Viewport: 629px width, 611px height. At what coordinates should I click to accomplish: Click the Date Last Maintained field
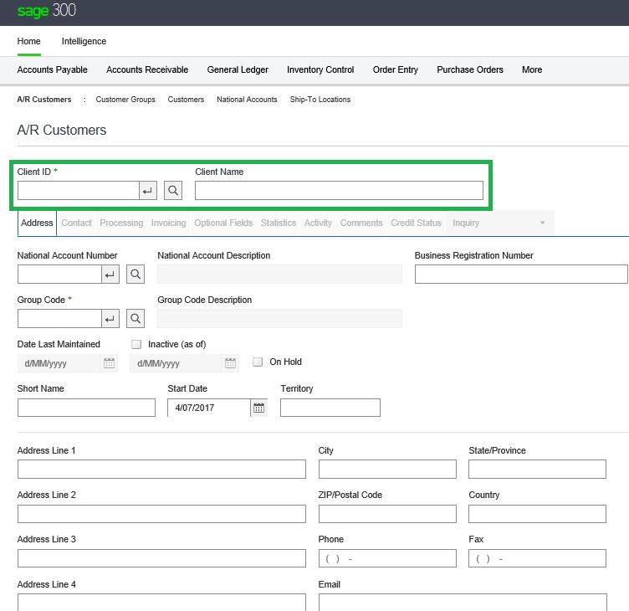pyautogui.click(x=59, y=363)
